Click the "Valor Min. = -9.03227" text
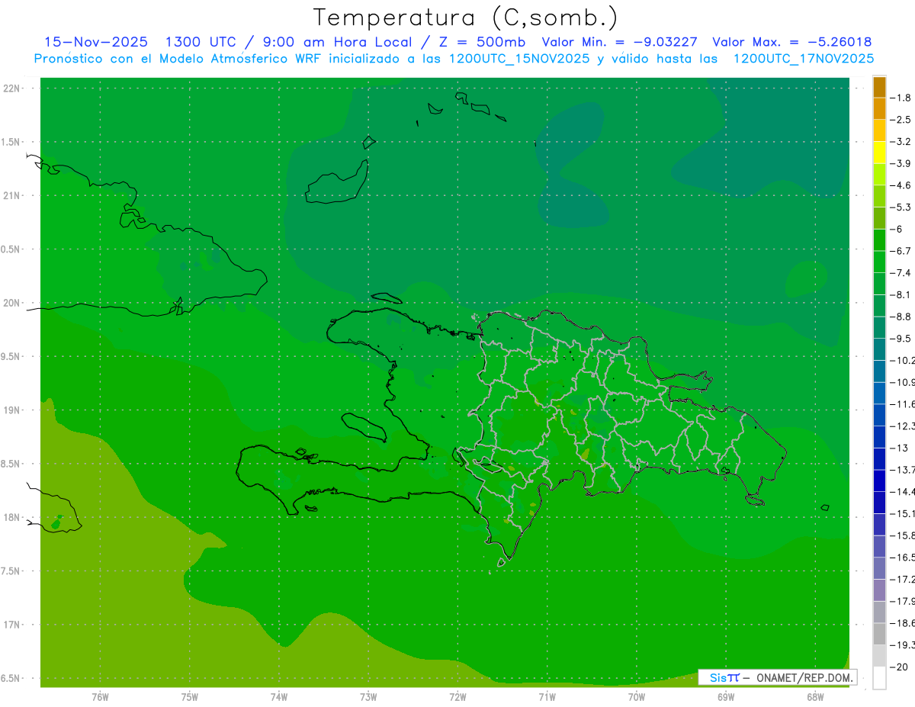This screenshot has height=707, width=915. [x=619, y=42]
